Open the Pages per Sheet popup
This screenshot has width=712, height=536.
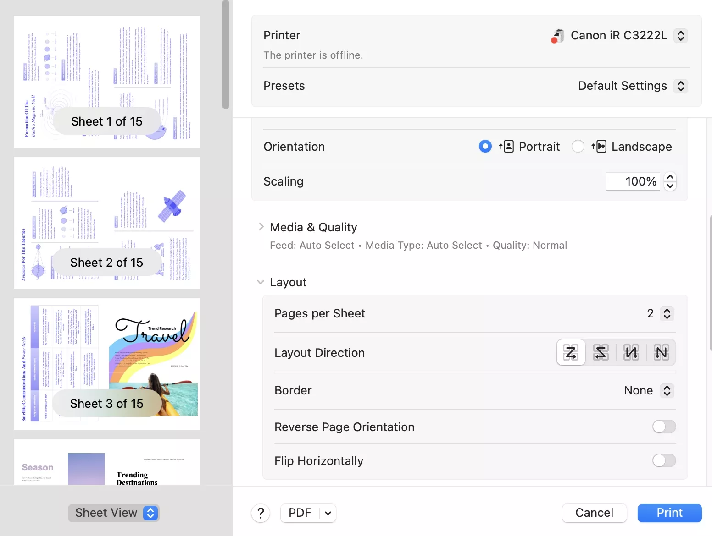(x=667, y=313)
